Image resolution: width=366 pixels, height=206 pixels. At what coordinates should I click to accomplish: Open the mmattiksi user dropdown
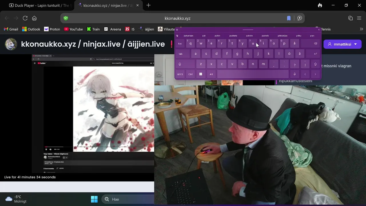tap(343, 44)
